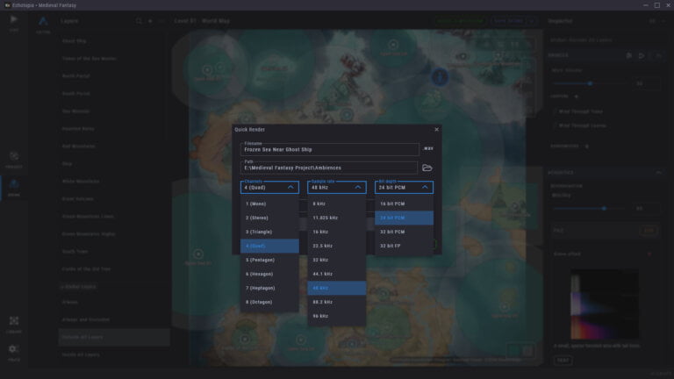The width and height of the screenshot is (674, 379).
Task: Open the Project section in sidebar
Action: [x=14, y=159]
